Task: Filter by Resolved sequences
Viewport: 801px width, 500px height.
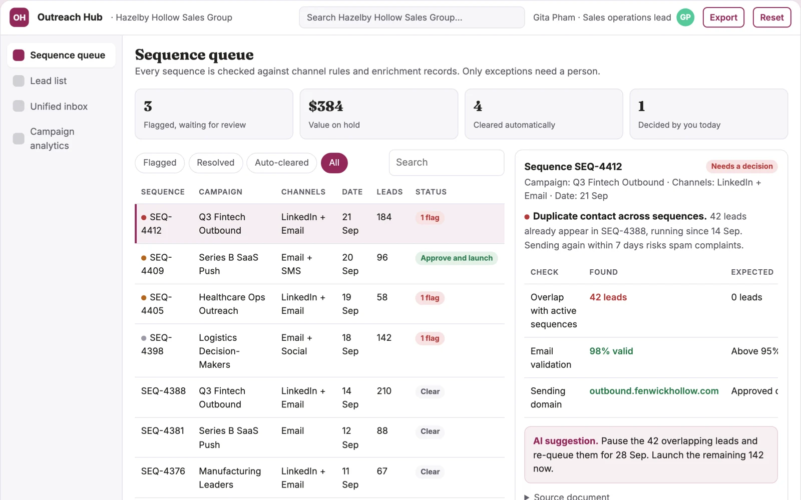Action: pos(215,163)
